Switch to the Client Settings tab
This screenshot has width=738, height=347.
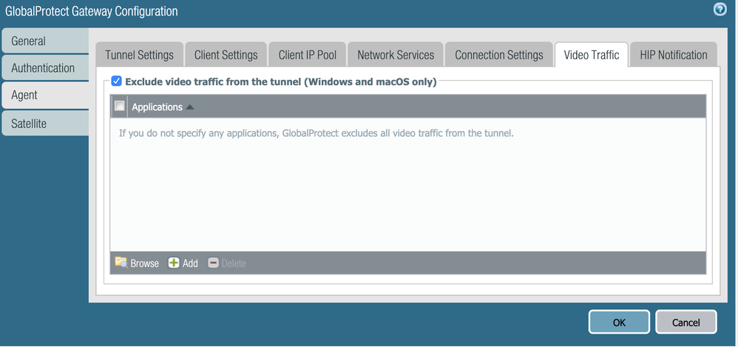pos(226,55)
